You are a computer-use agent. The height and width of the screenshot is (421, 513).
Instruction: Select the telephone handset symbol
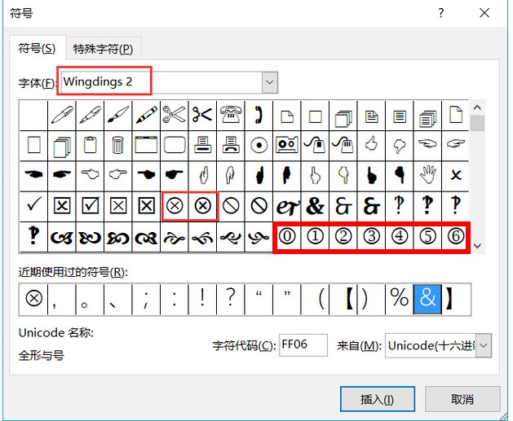pos(259,115)
